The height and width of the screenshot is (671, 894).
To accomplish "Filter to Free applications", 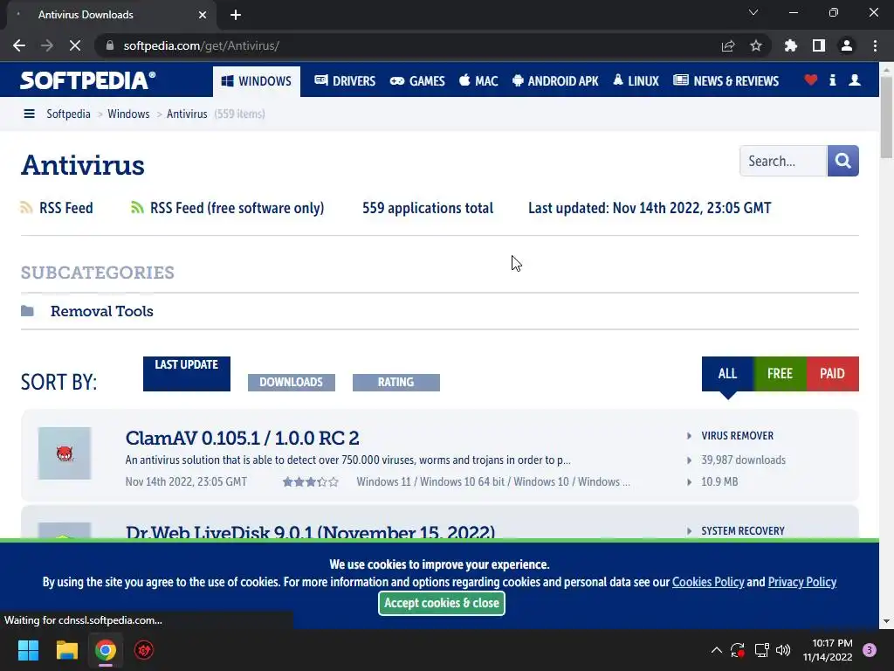I will point(780,374).
